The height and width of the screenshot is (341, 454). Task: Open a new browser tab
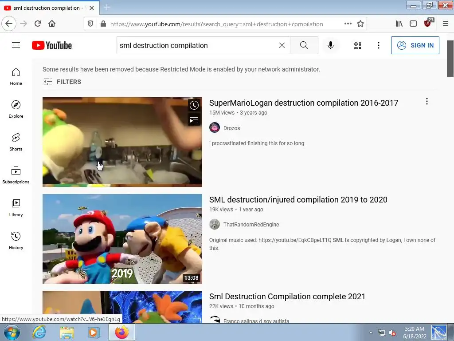click(107, 7)
